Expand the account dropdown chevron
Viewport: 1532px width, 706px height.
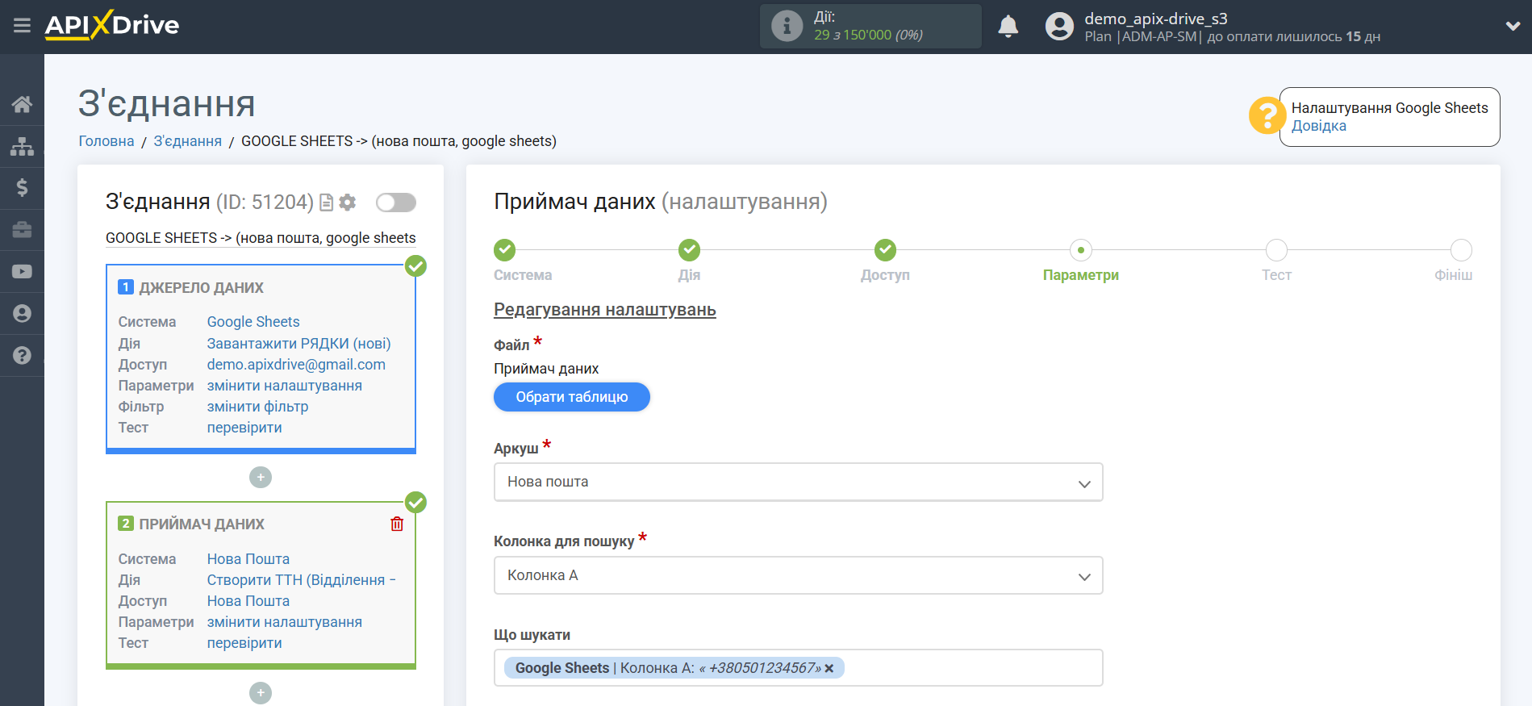1513,26
